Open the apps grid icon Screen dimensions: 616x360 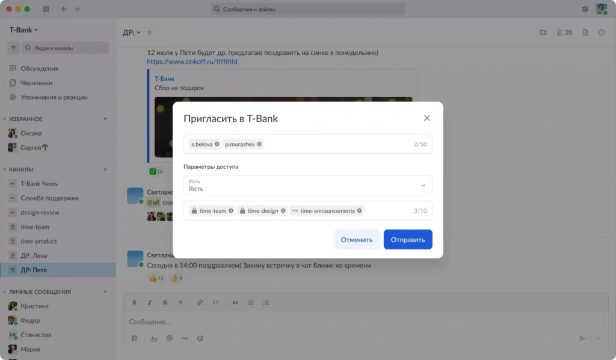46,9
